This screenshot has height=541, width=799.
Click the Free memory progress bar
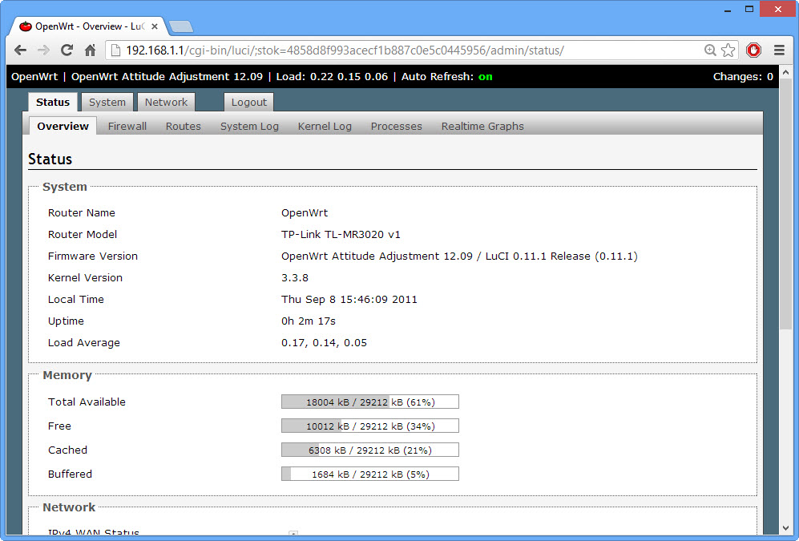(370, 426)
